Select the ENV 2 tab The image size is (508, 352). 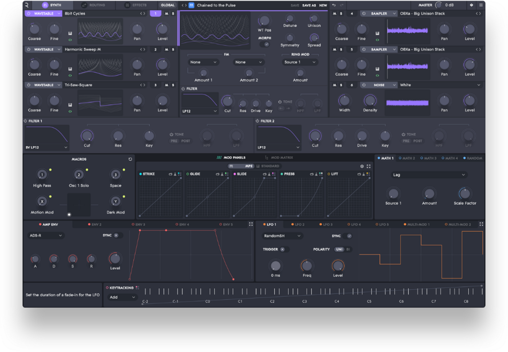coord(95,224)
